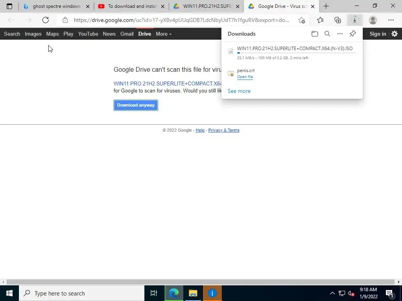
Task: Click the horizontal page scrollbar
Action: 200,282
